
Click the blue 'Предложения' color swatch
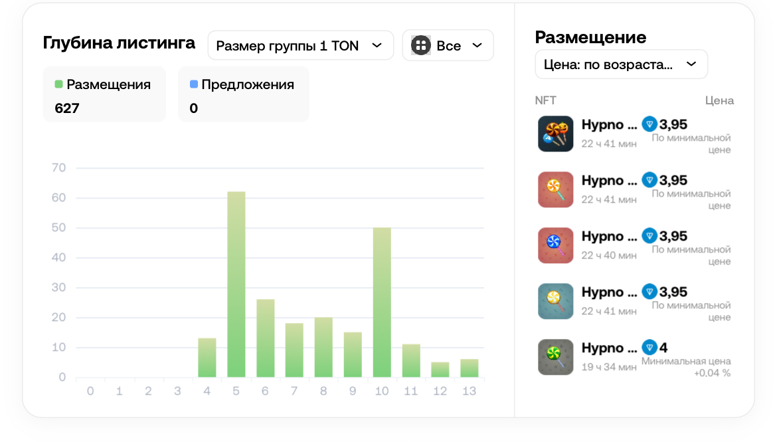[194, 84]
